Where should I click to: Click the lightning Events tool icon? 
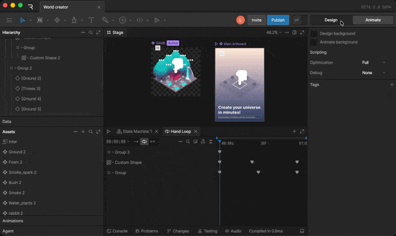[123, 20]
